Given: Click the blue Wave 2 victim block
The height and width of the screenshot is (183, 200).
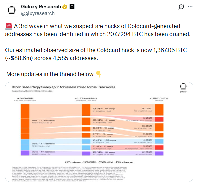Looking at the screenshot, I should tap(25, 145).
